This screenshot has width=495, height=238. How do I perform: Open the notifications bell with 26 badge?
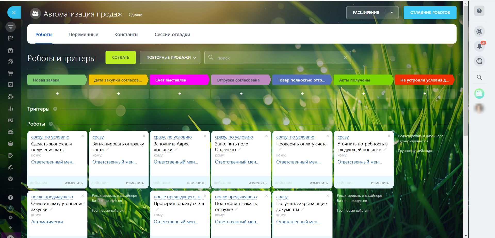click(479, 46)
